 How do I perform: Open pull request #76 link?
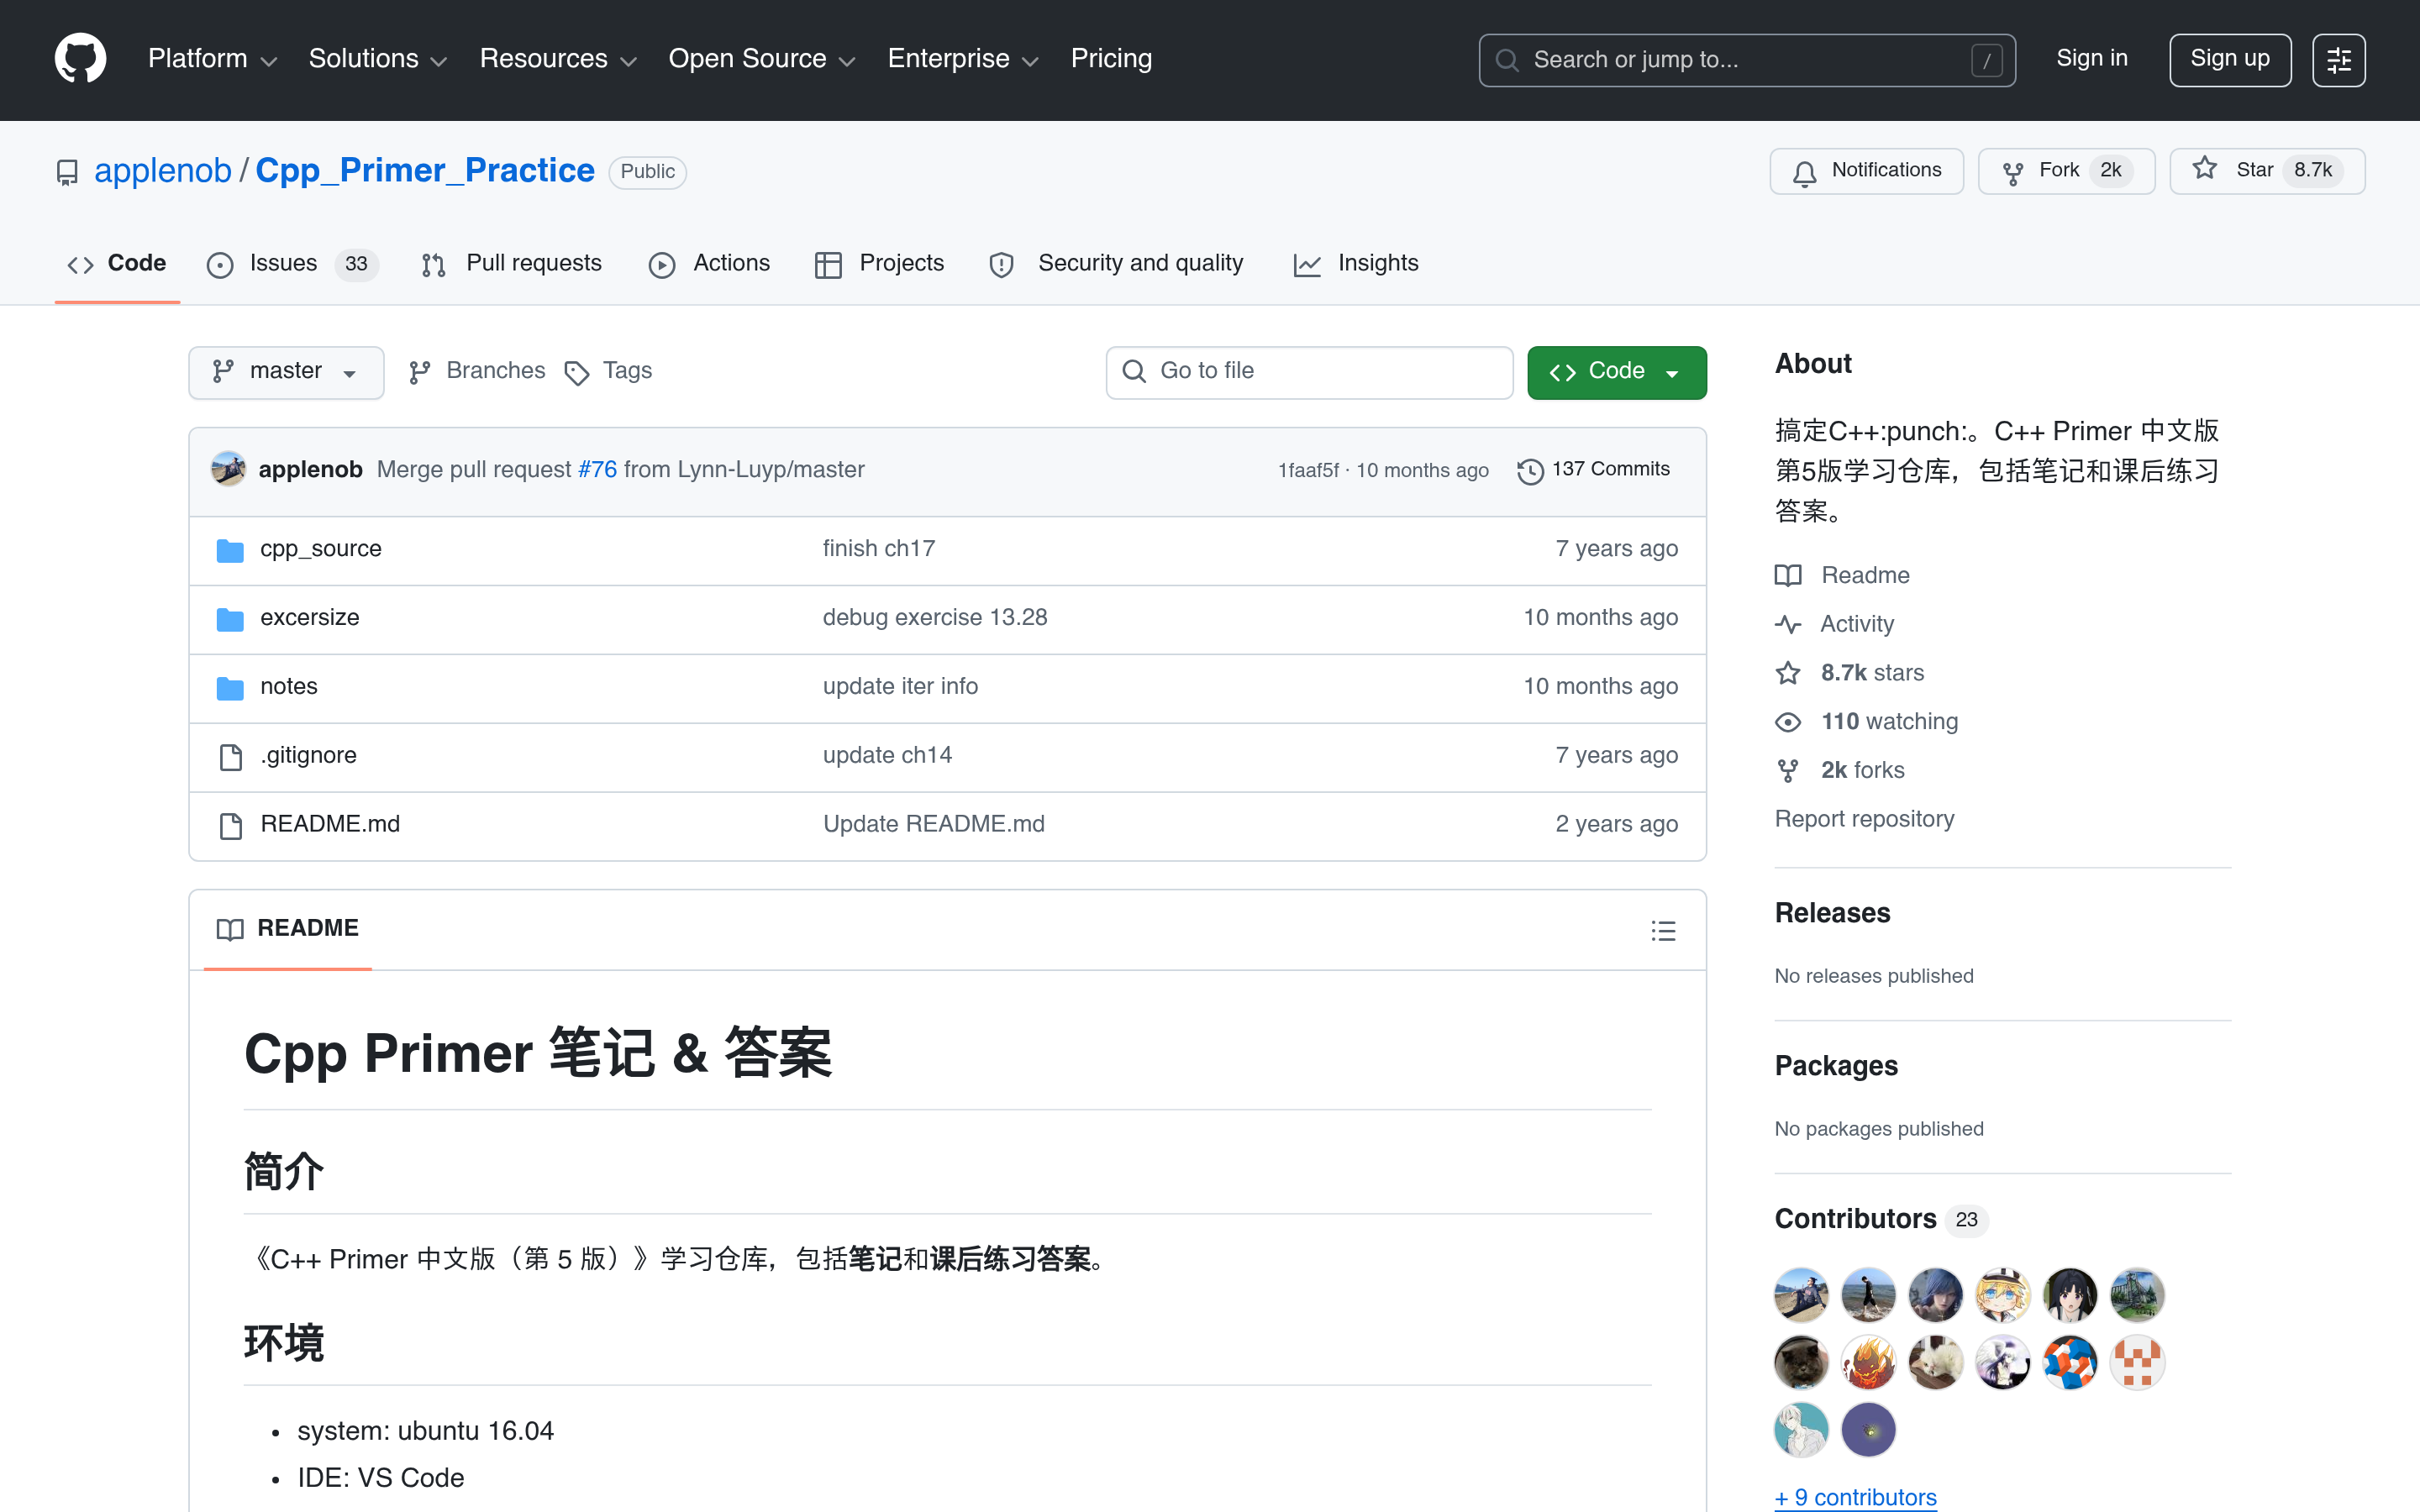coord(597,470)
